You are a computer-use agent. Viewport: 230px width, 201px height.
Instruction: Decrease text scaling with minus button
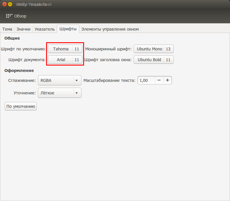(159, 80)
